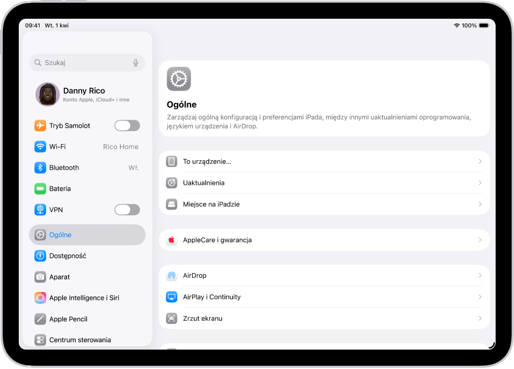Tap the Wi-Fi status icon in status bar
This screenshot has height=369, width=514.
pos(457,26)
